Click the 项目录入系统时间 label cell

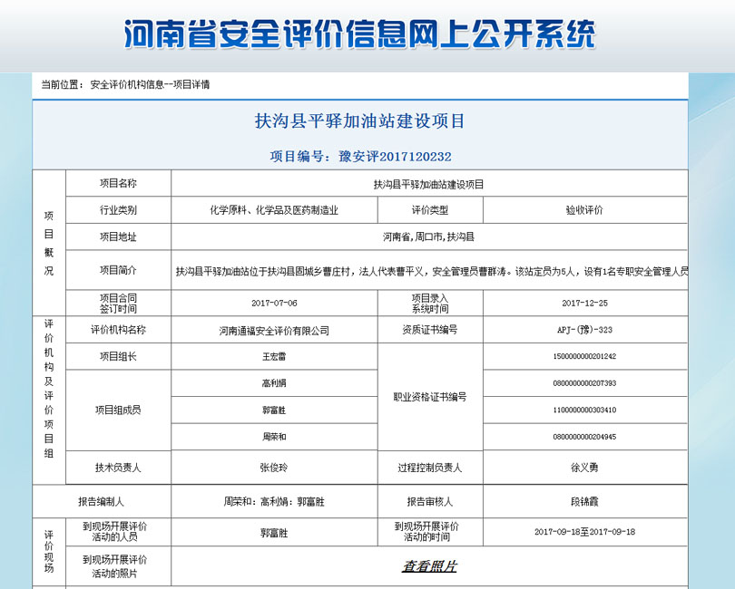pyautogui.click(x=430, y=303)
